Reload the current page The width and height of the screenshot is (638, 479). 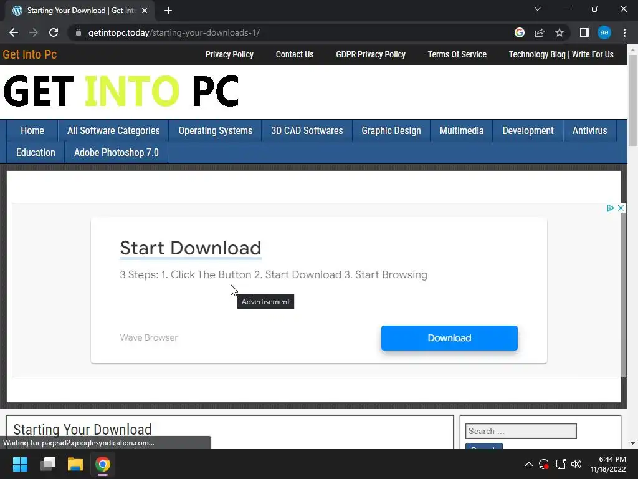click(54, 32)
